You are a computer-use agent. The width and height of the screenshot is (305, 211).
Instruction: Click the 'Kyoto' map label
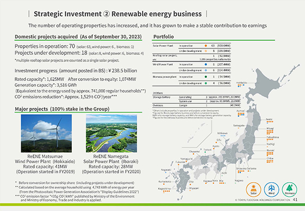(x=216, y=146)
